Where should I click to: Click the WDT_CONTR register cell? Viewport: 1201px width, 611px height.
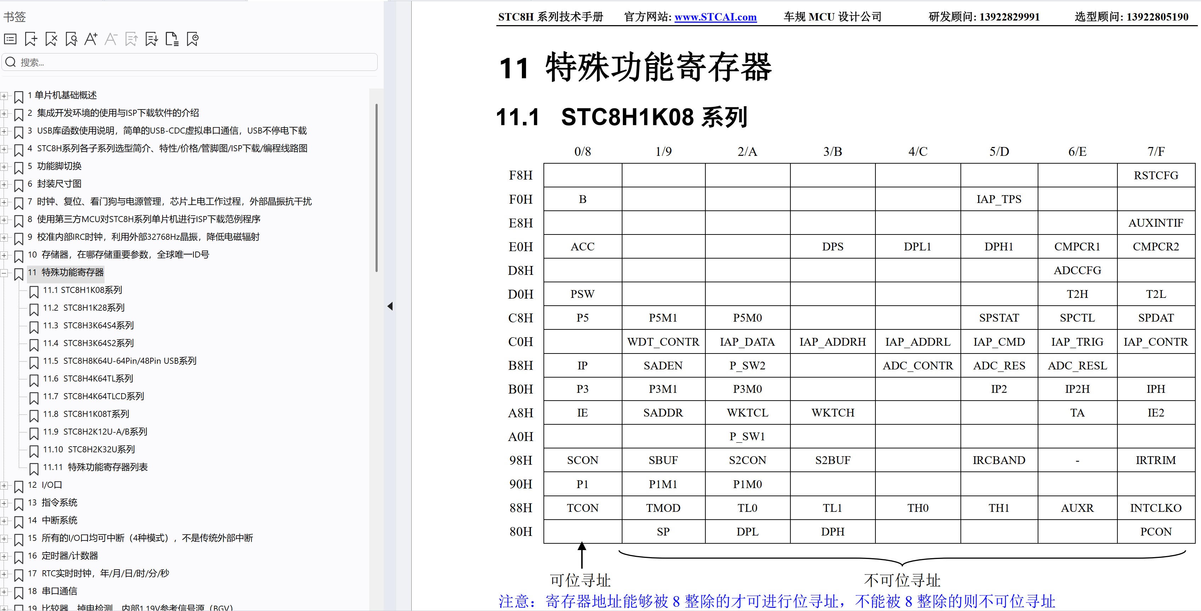tap(663, 341)
